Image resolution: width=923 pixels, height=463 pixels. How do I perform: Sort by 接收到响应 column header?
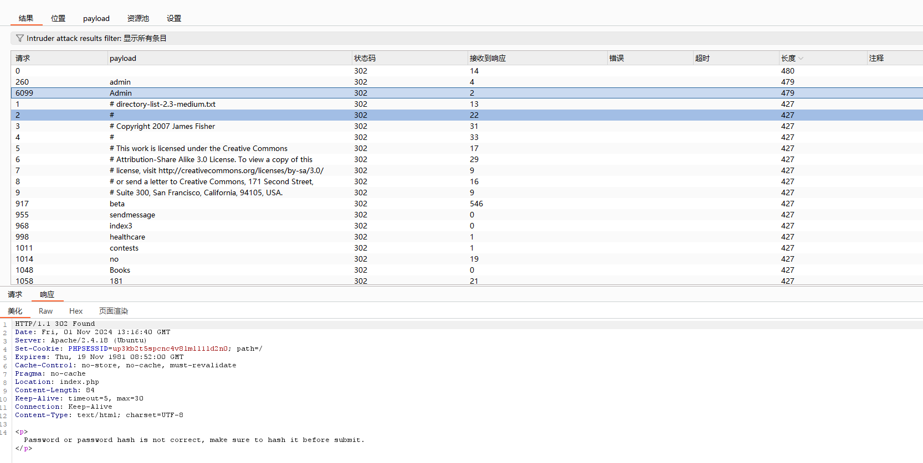(488, 58)
